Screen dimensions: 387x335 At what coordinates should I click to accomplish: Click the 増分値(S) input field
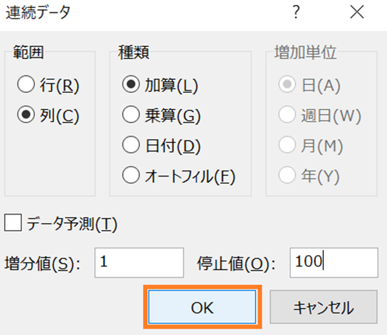coord(139,262)
